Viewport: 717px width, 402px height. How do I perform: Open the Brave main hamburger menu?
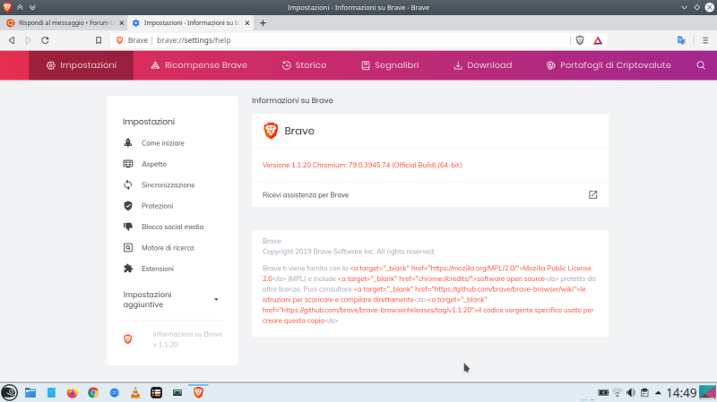pos(705,40)
